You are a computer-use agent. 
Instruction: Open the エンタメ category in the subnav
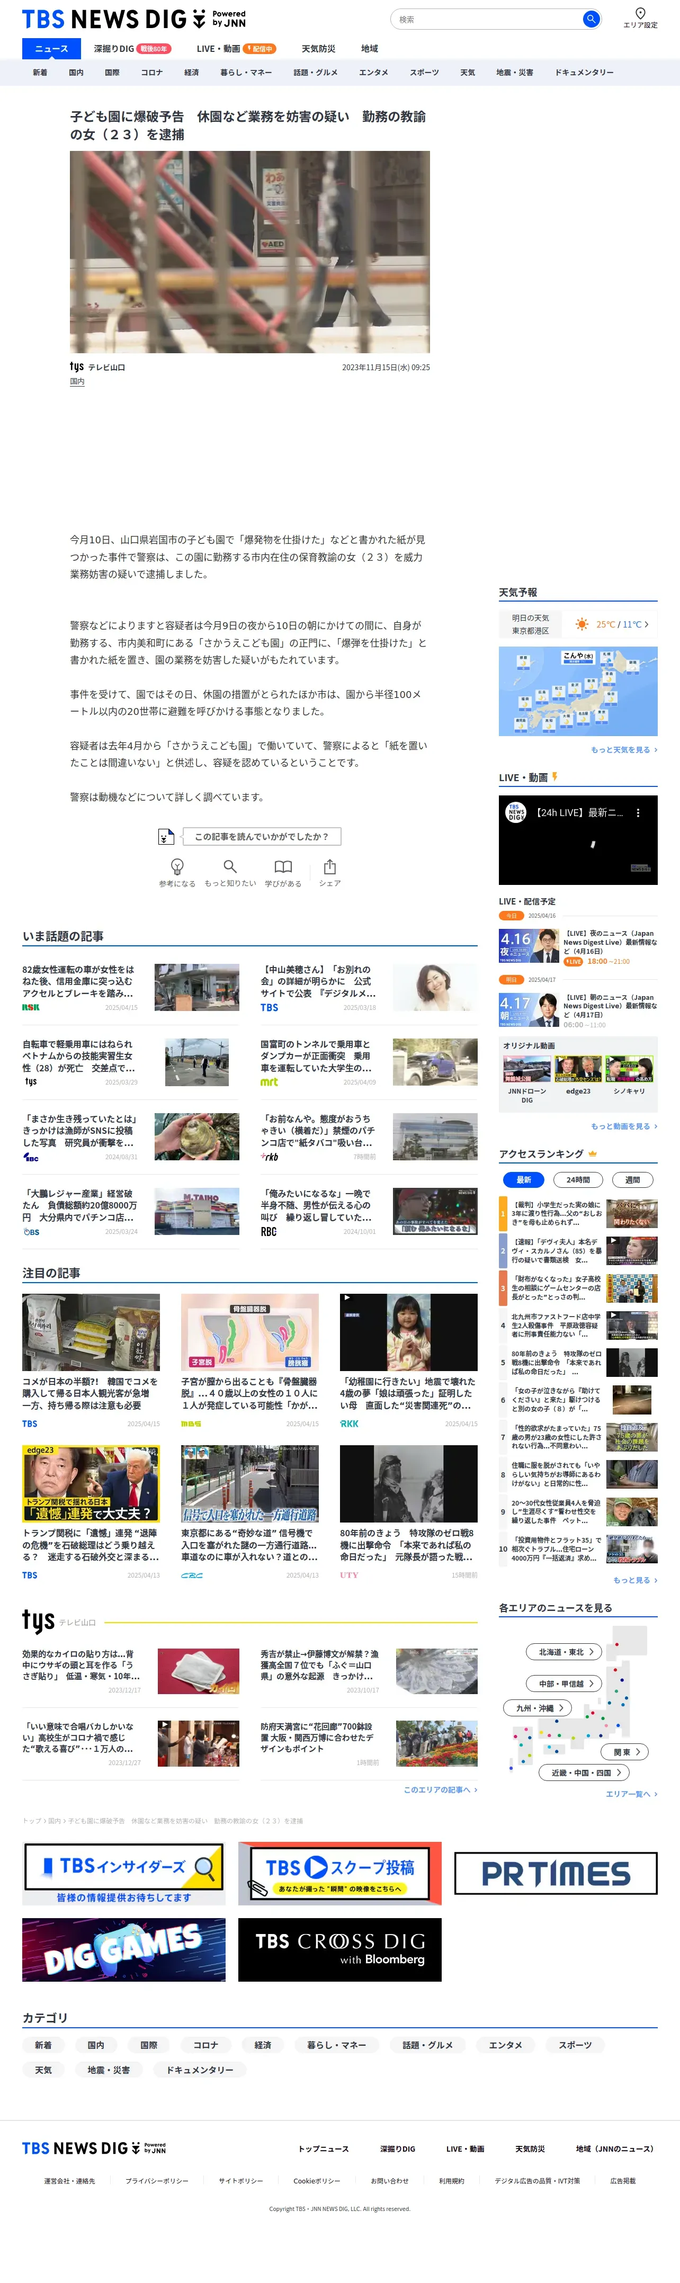tap(373, 73)
